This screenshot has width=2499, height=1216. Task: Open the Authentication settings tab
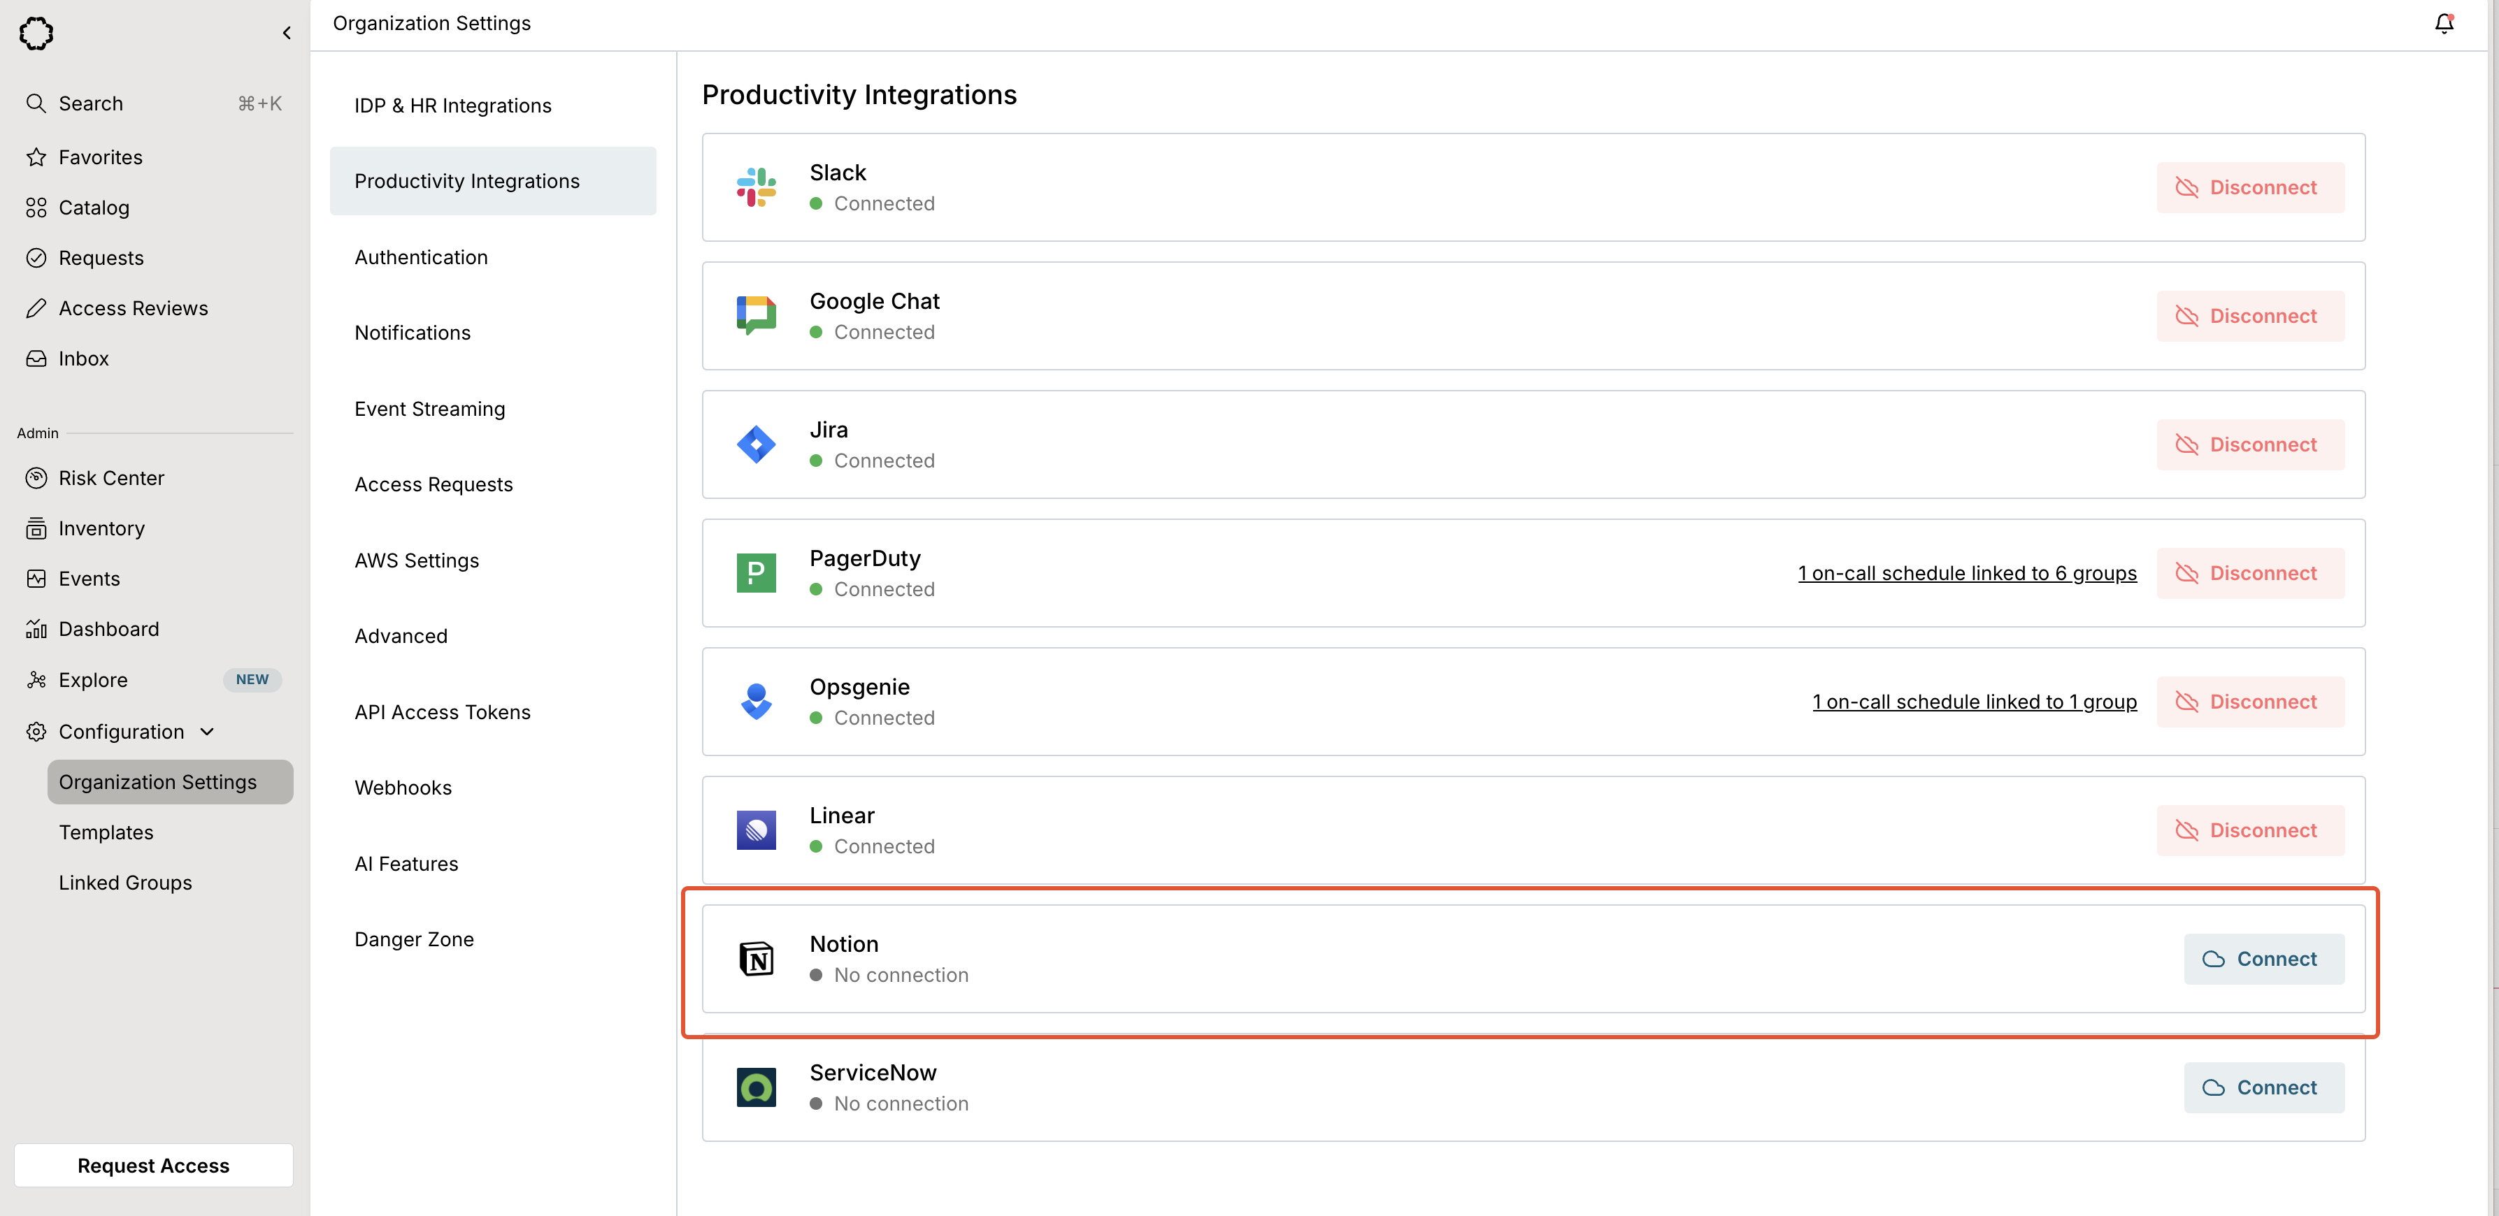[x=420, y=257]
